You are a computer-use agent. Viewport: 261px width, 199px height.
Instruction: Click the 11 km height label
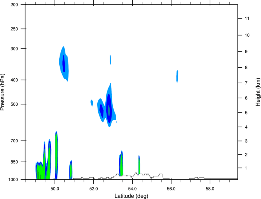pos(247,18)
